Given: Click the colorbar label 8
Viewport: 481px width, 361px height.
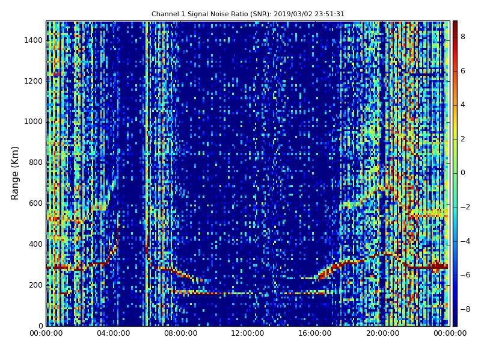Looking at the screenshot, I should 463,37.
